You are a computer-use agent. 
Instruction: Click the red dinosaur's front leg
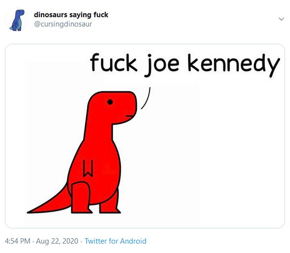pyautogui.click(x=81, y=197)
